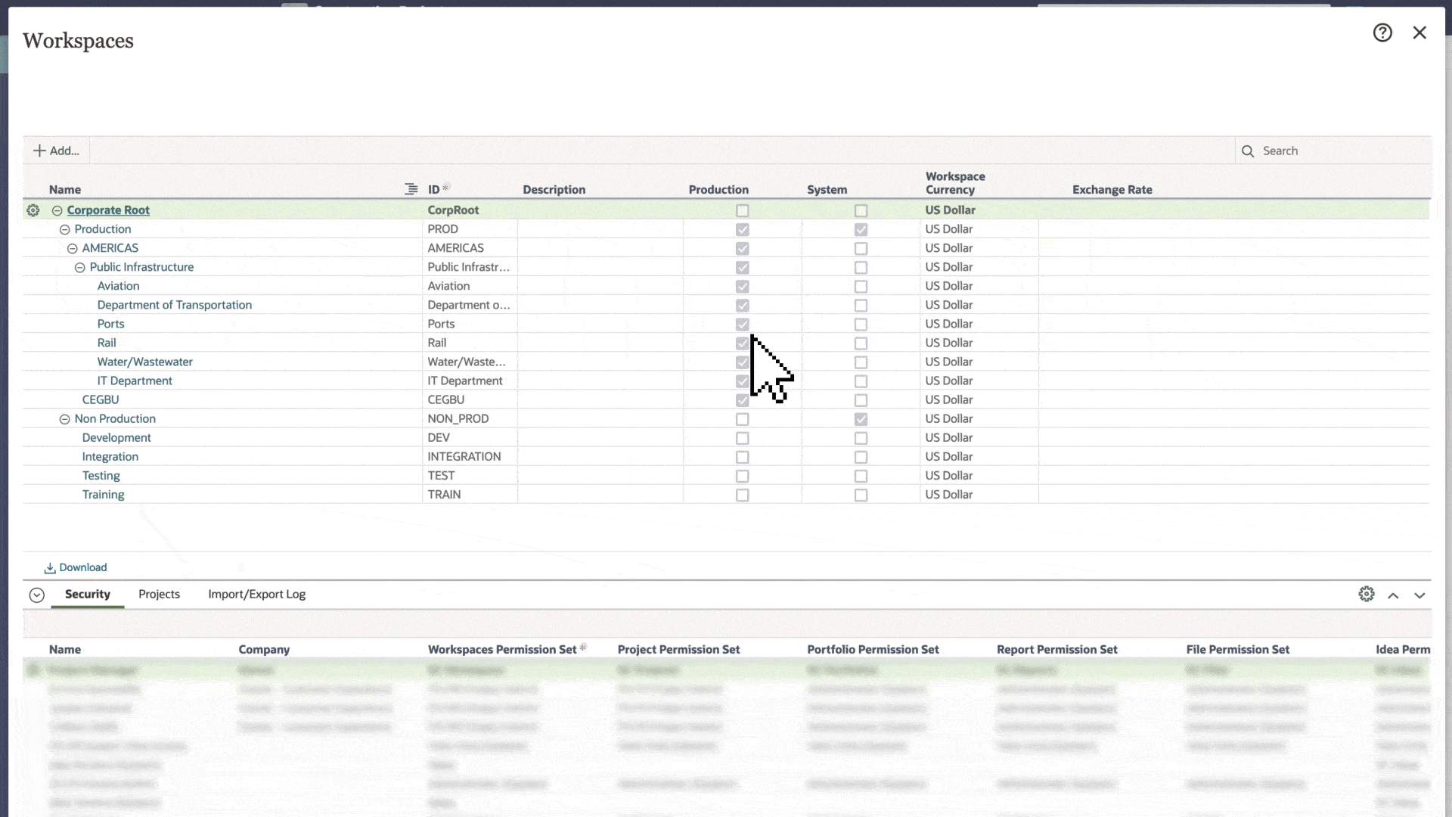Open the Import/Export Log tab
This screenshot has height=817, width=1452.
256,595
